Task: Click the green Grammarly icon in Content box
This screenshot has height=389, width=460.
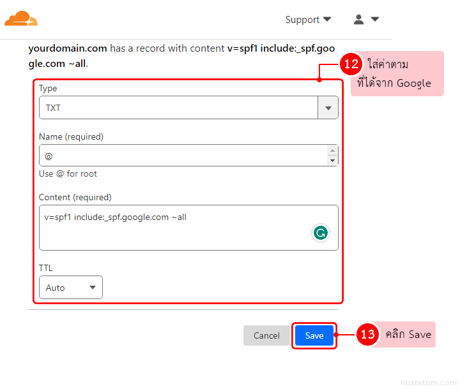Action: [x=321, y=233]
